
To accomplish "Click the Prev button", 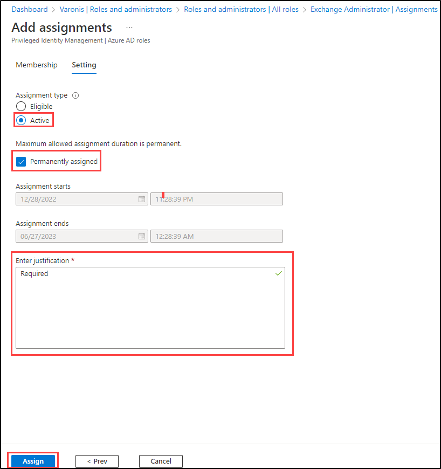I will pos(97,461).
